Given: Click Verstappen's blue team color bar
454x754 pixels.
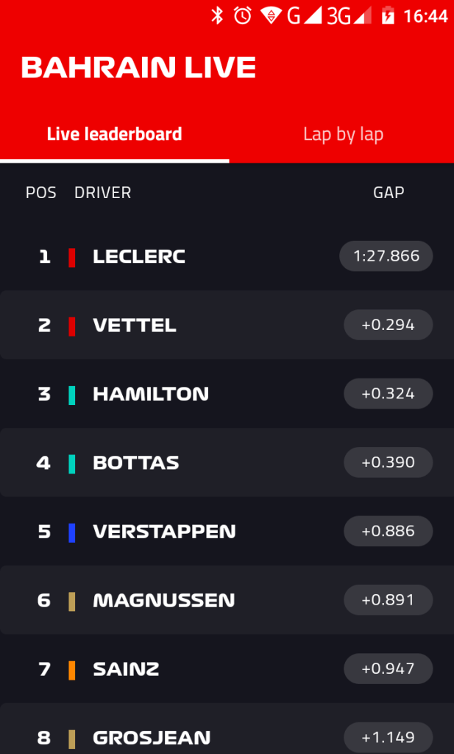Looking at the screenshot, I should coord(72,532).
